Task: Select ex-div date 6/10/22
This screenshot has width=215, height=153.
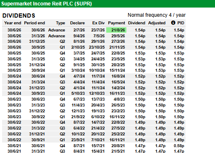Action: click(x=98, y=117)
